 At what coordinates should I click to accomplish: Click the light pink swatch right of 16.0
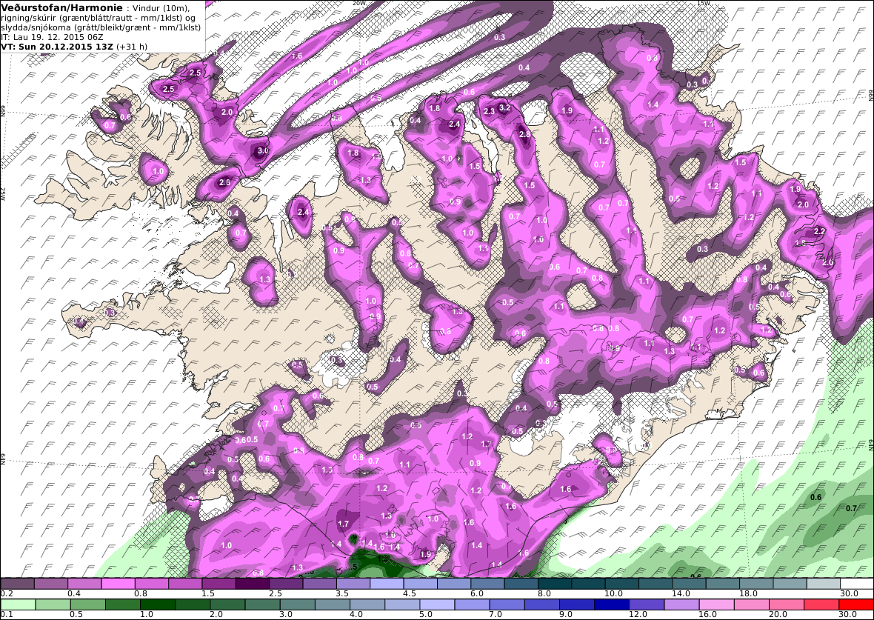click(x=716, y=605)
